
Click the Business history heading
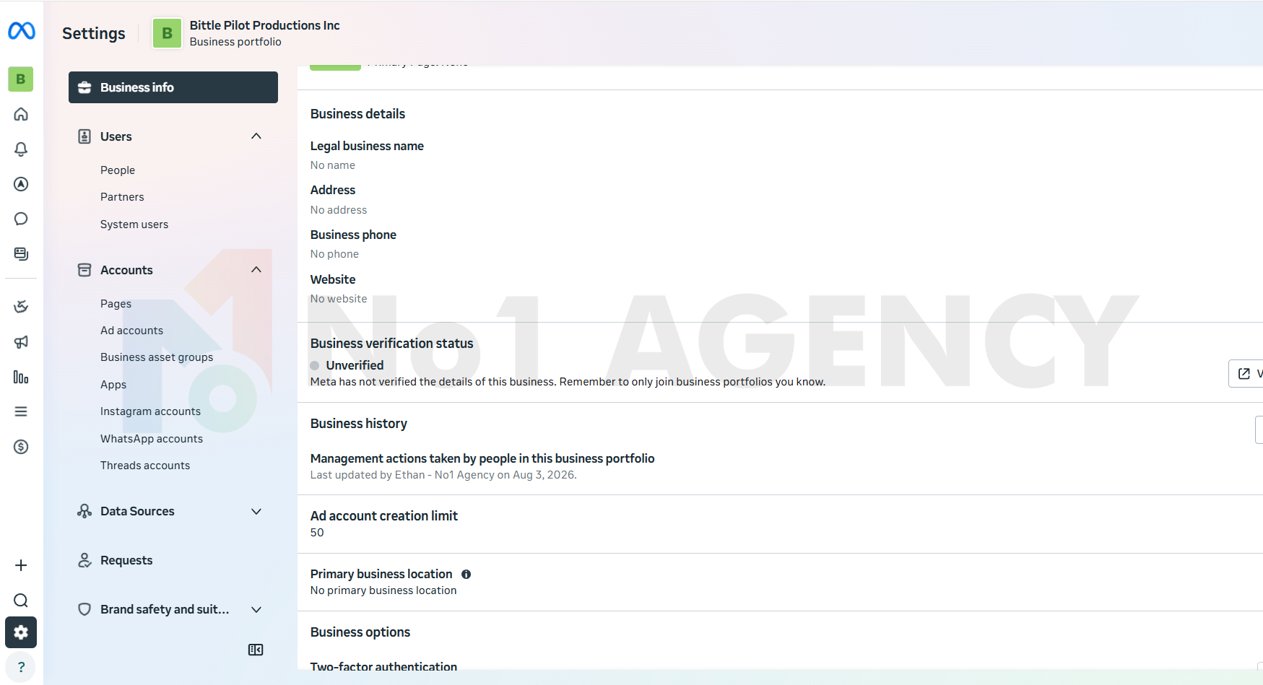[358, 424]
